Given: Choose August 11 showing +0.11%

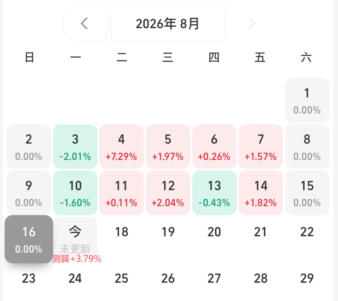Looking at the screenshot, I should click(121, 193).
